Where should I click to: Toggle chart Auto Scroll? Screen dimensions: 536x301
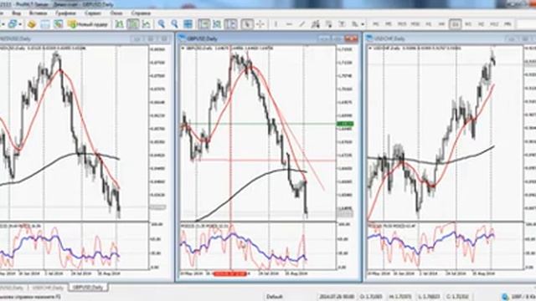[x=204, y=24]
